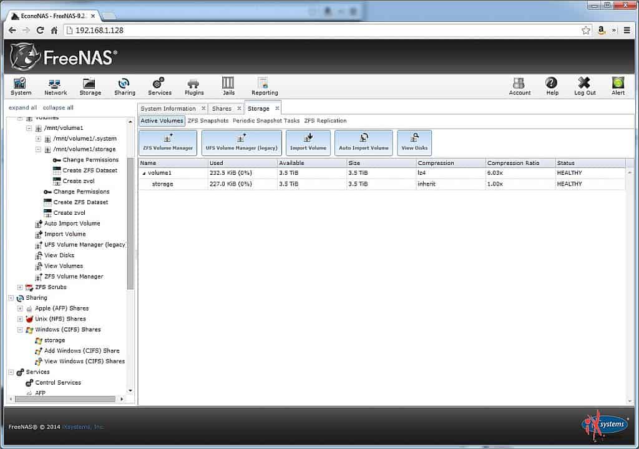Collapse the /mnt/volume1 tree node
Viewport: 639px width, 449px height.
pyautogui.click(x=29, y=128)
